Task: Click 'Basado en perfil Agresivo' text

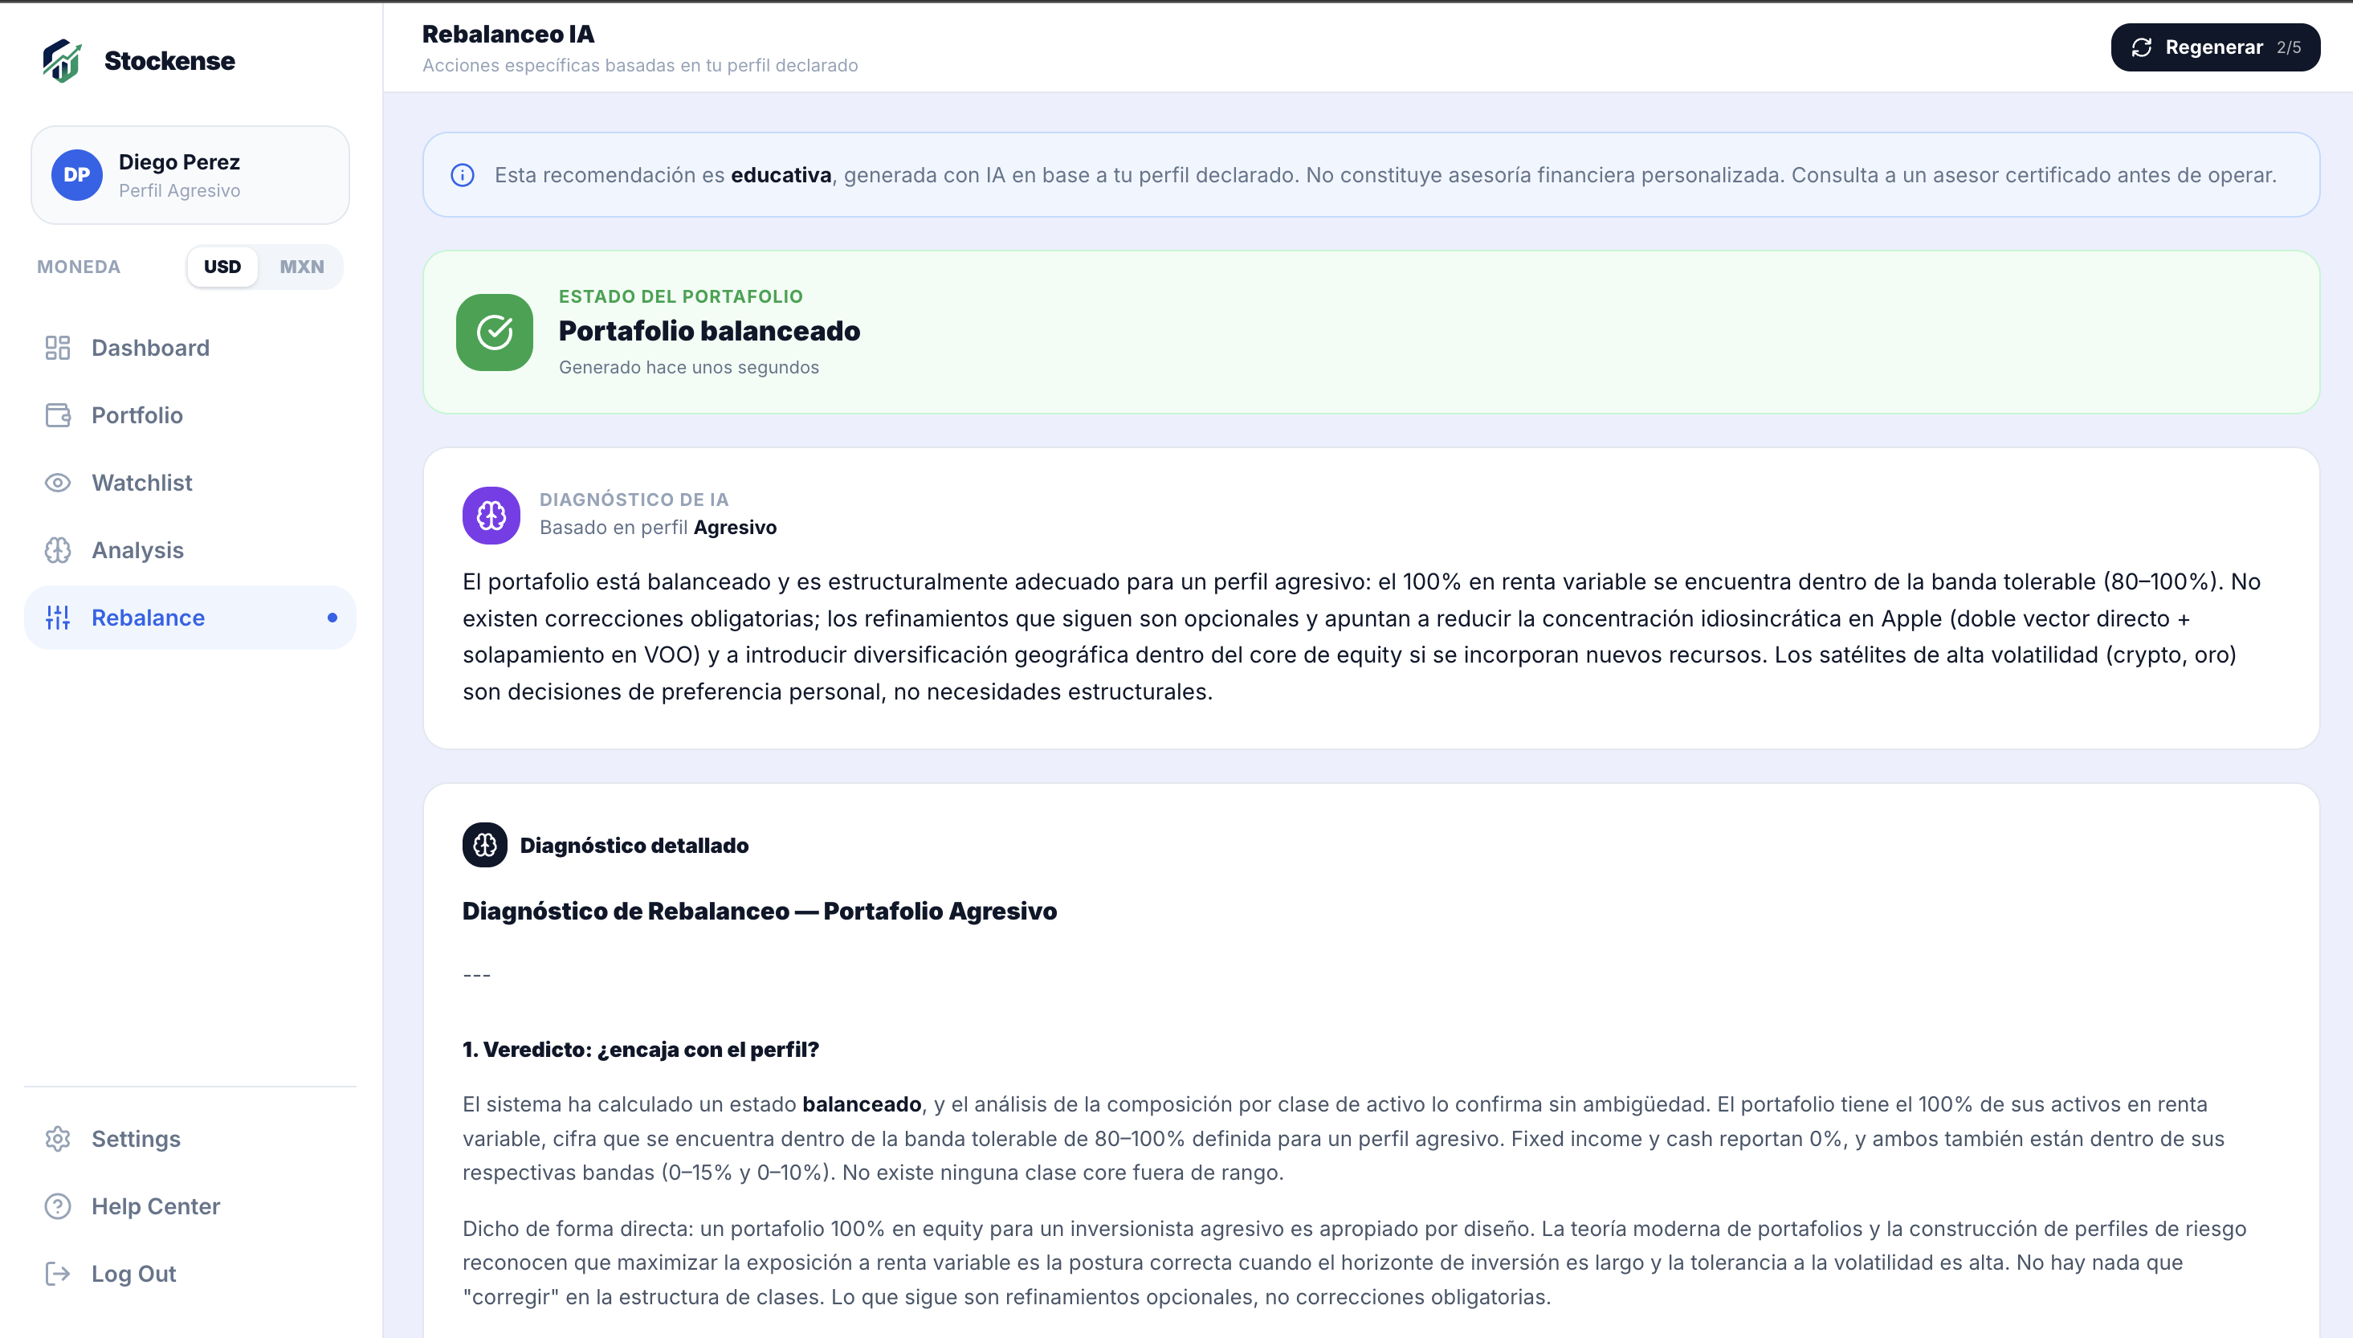Action: point(658,528)
